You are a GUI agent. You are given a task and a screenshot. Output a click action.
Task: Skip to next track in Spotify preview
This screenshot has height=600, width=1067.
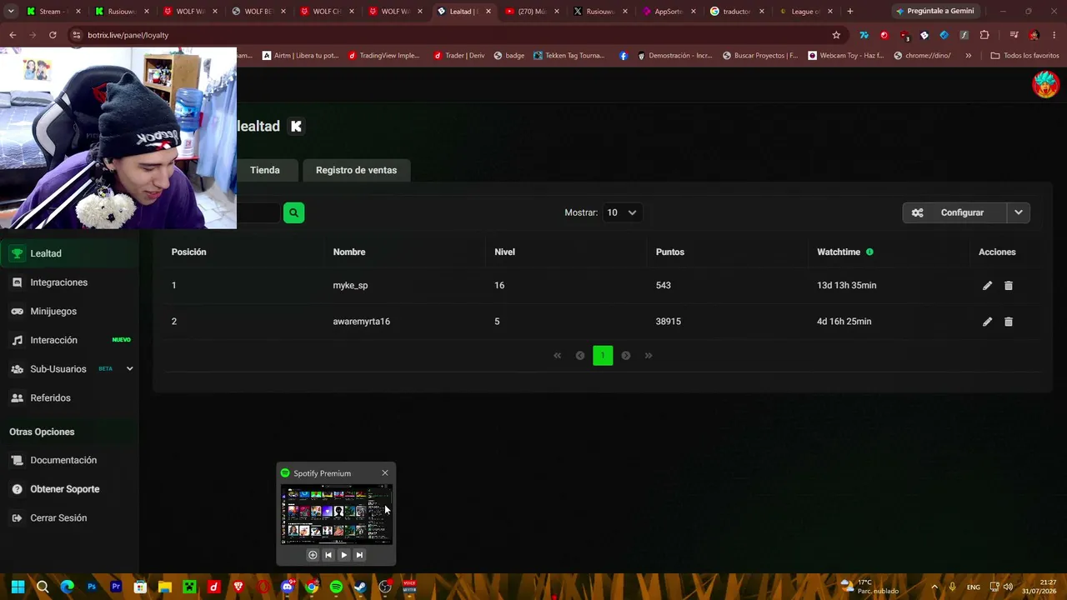359,555
